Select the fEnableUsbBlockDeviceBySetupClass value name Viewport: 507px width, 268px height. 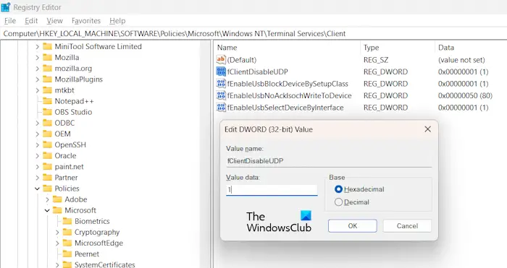pyautogui.click(x=288, y=84)
